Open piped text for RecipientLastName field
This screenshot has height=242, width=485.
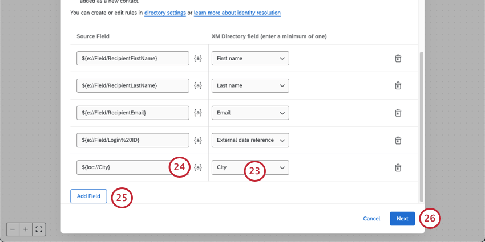pos(198,85)
